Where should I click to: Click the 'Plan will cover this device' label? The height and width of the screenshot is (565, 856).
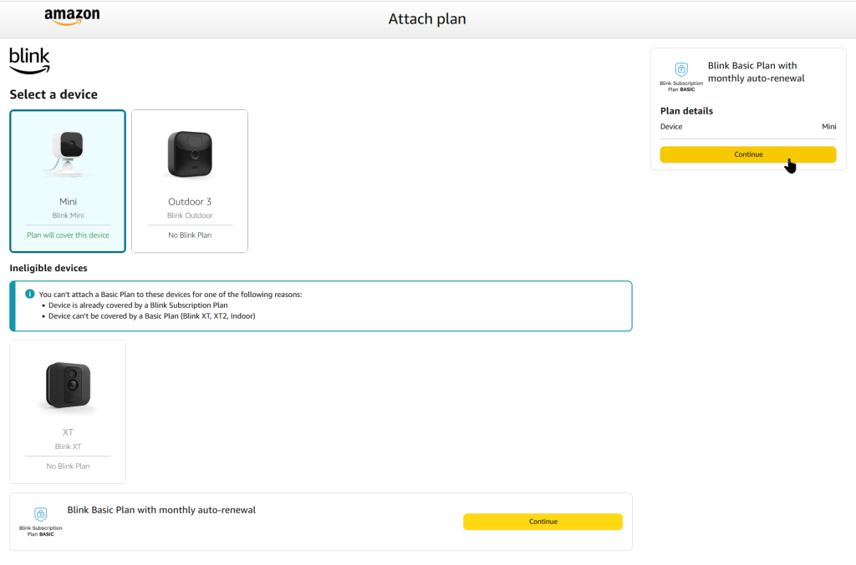pyautogui.click(x=68, y=235)
